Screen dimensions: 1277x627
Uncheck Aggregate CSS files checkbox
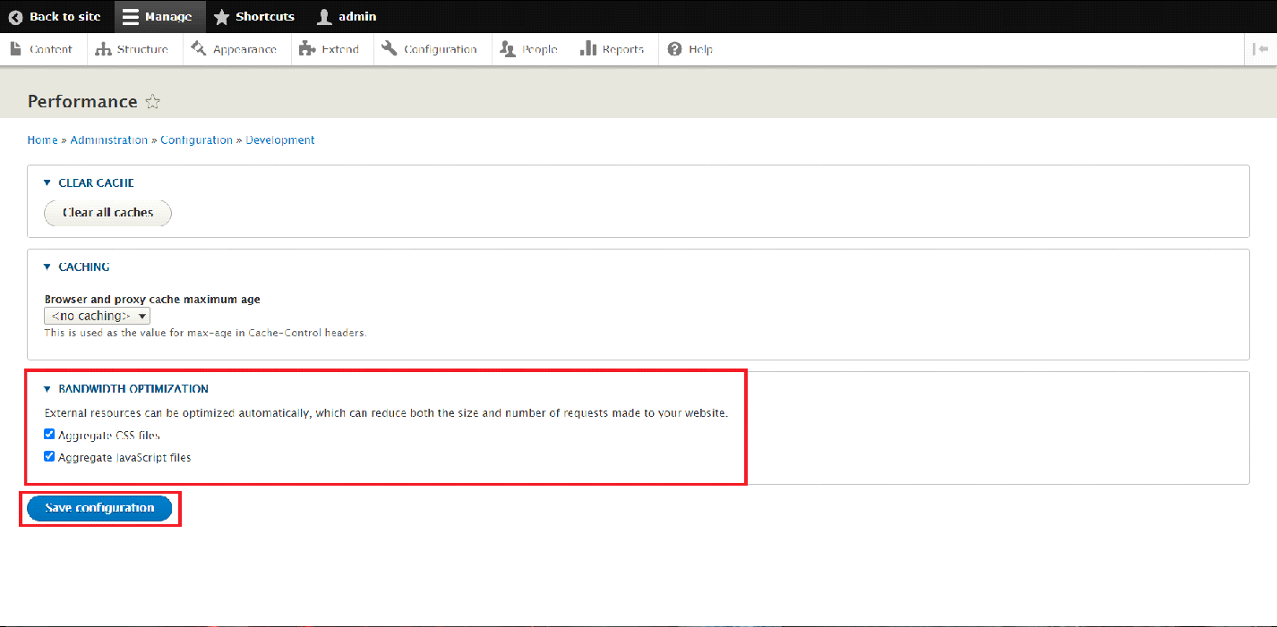(50, 435)
